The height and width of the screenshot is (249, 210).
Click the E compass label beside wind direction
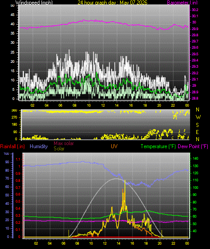(x=197, y=132)
